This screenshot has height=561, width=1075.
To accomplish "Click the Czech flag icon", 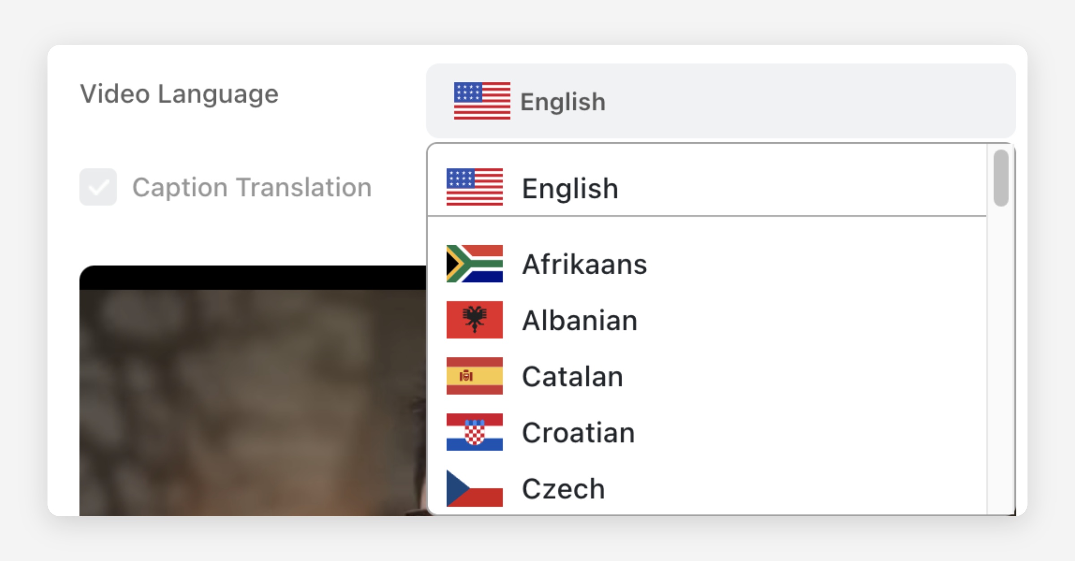I will click(474, 488).
